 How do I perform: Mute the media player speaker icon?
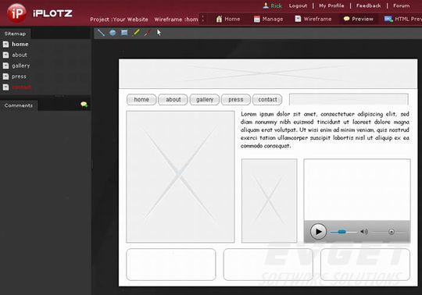click(364, 232)
